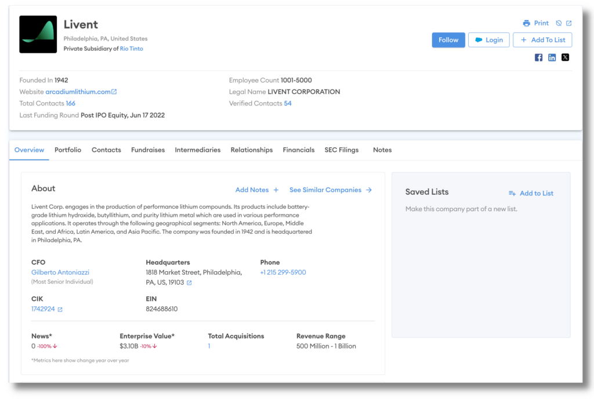Click the hide/disable icon next to Print

click(x=559, y=23)
